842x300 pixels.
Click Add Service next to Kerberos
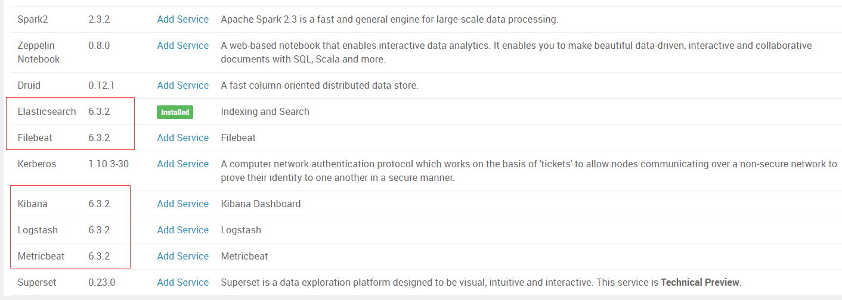pos(183,164)
